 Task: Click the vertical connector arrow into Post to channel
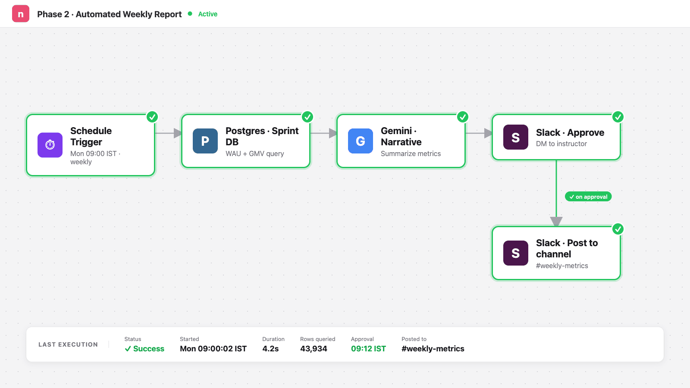click(556, 193)
